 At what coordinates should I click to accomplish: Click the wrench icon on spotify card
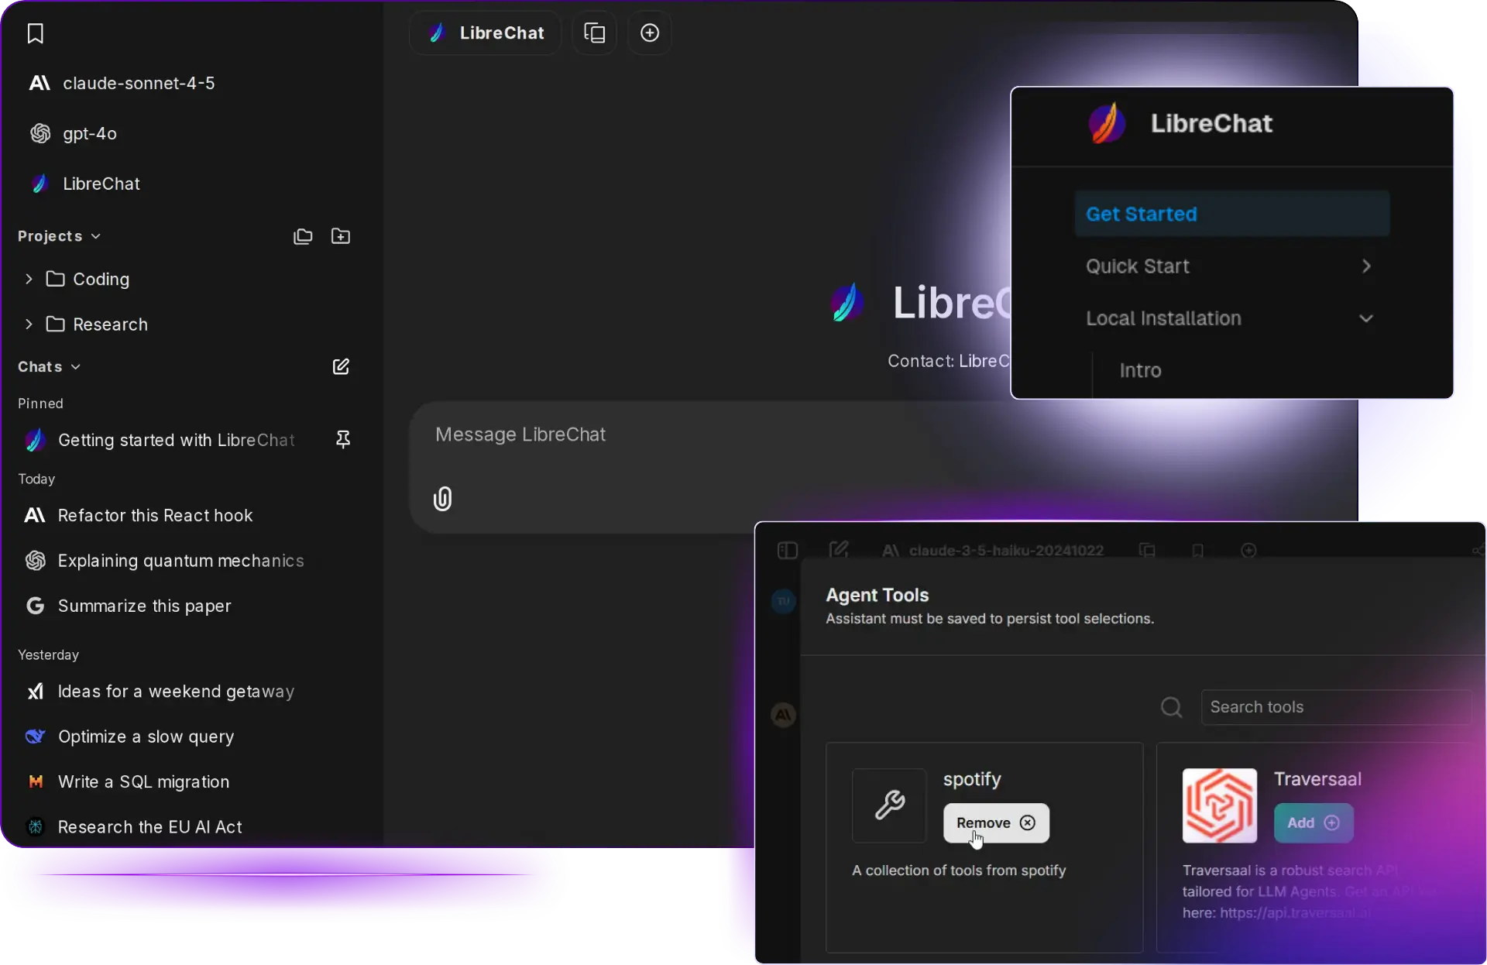(x=889, y=805)
